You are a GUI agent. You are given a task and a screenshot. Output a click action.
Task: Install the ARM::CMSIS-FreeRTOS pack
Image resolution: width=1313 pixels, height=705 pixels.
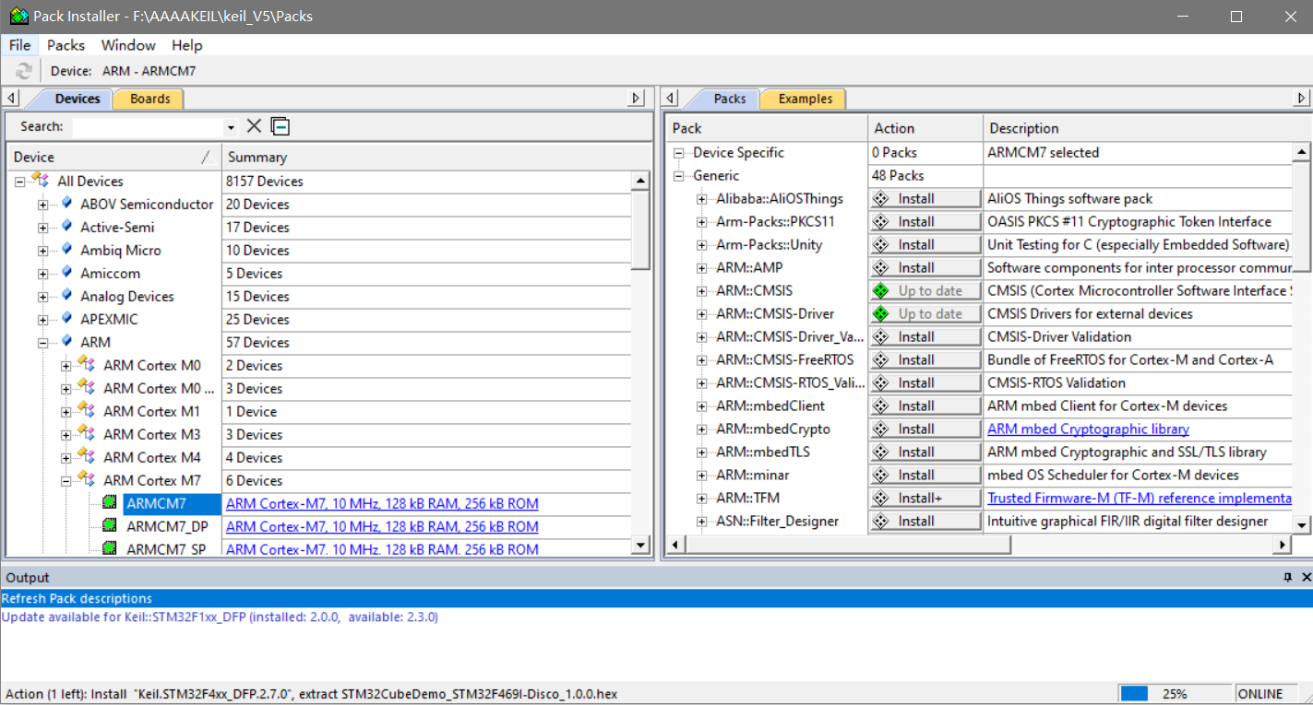[925, 359]
